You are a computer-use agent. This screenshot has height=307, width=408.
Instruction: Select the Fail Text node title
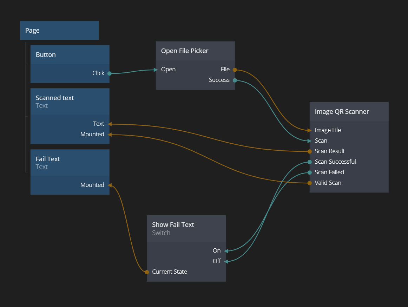48,159
